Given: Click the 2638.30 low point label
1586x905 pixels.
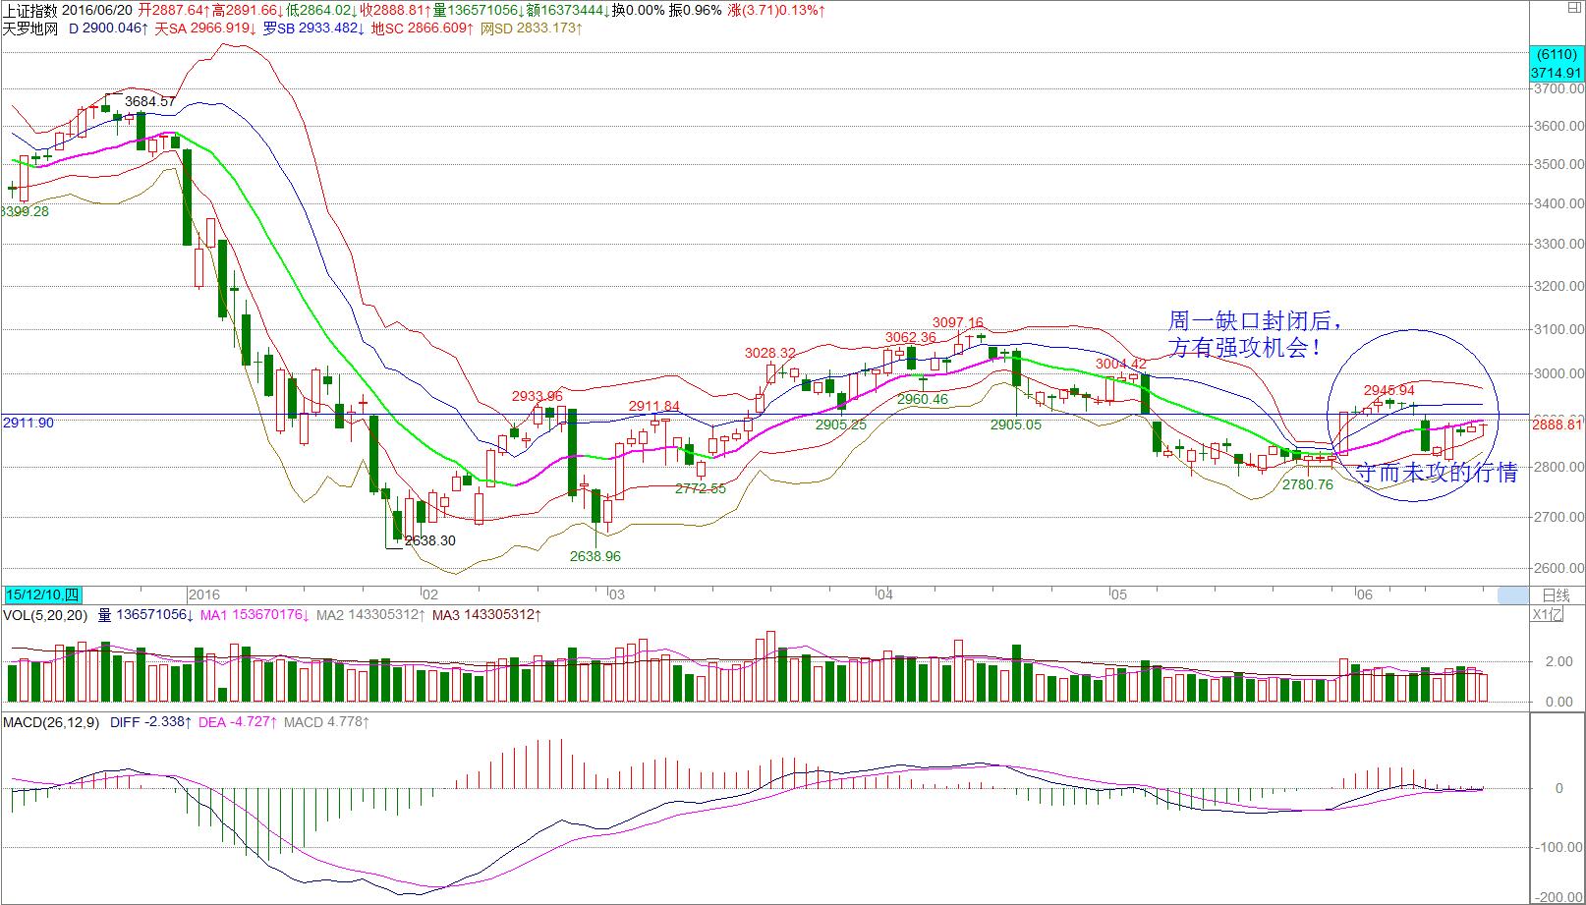Looking at the screenshot, I should [430, 540].
